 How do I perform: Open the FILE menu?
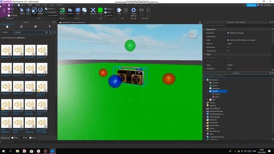point(3,5)
